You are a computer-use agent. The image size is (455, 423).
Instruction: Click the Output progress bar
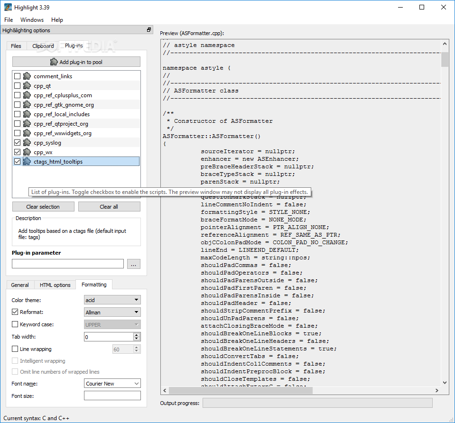(x=317, y=403)
